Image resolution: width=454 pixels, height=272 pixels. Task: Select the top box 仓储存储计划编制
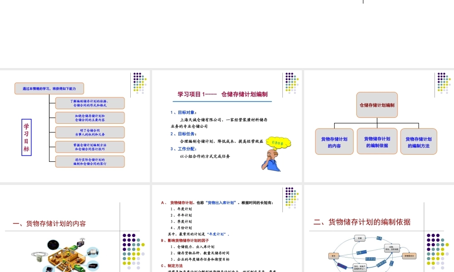[377, 105]
